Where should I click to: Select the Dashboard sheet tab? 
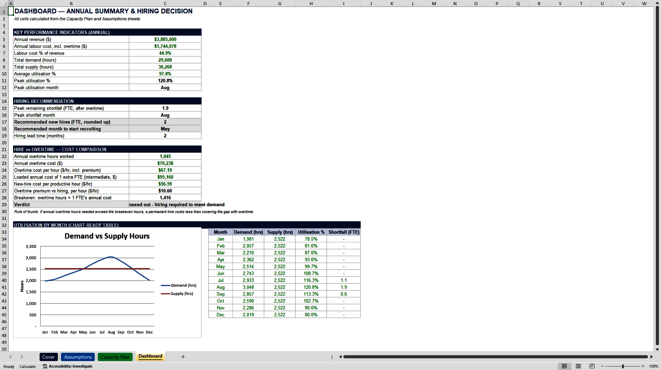[x=150, y=356]
